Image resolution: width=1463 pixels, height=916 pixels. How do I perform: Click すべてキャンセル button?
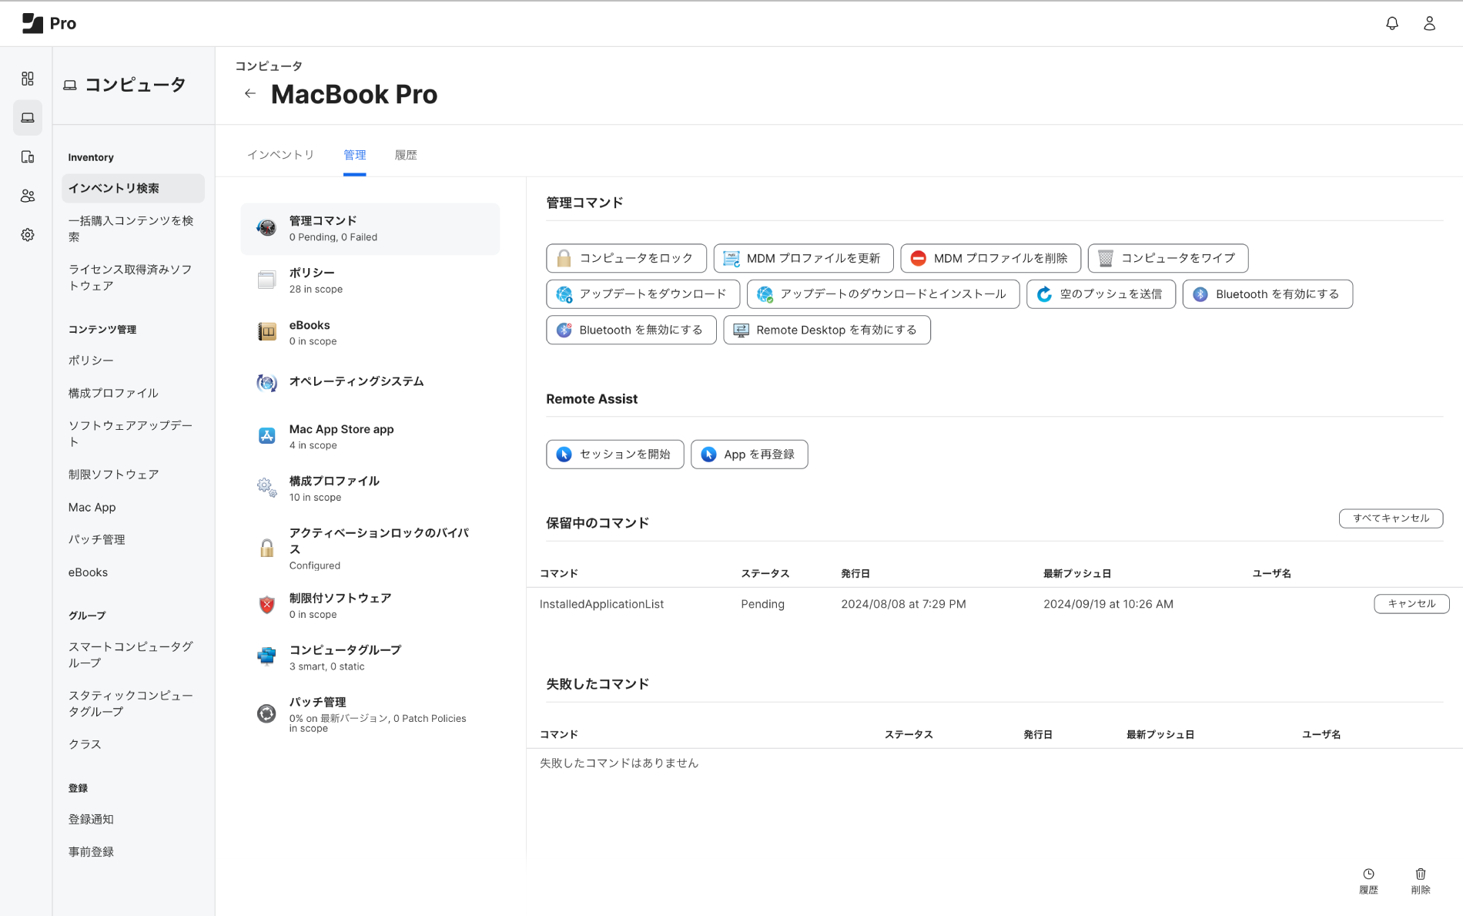click(1391, 518)
